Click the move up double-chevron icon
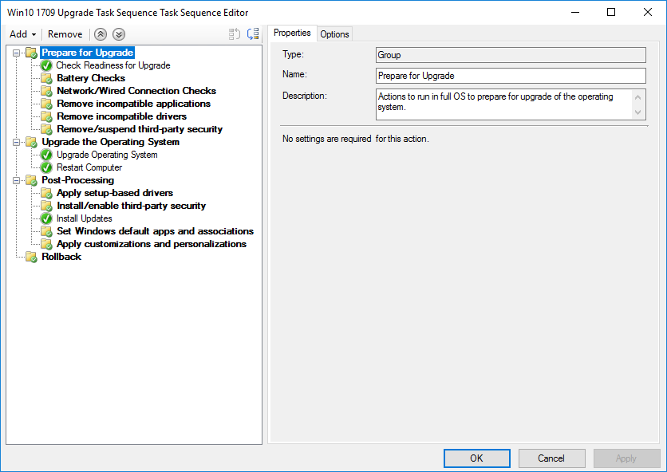 coord(100,34)
